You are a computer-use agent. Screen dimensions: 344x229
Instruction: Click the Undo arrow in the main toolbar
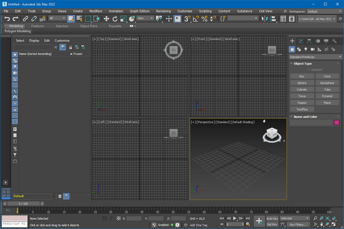click(6, 18)
